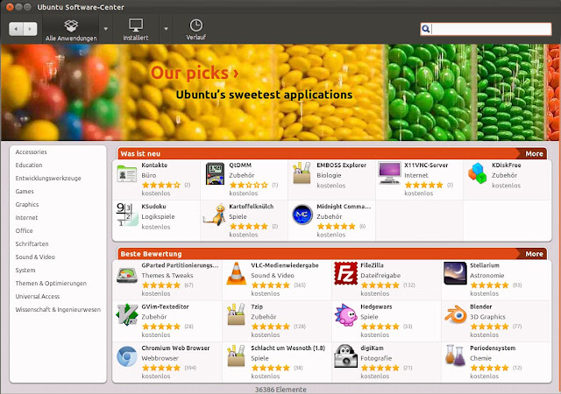Click the KSudoku grid icon
This screenshot has width=561, height=394.
(126, 215)
